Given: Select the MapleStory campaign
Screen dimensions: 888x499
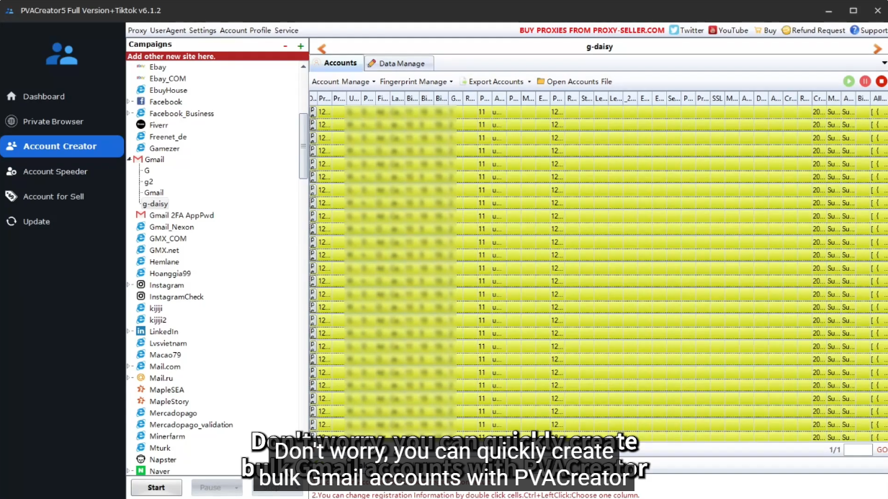Looking at the screenshot, I should [169, 401].
